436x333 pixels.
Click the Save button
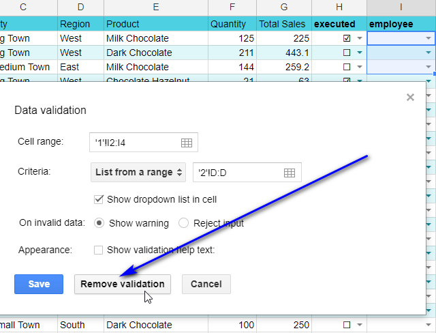coord(39,284)
